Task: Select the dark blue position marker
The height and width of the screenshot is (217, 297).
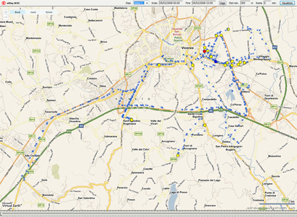Action: [216, 62]
